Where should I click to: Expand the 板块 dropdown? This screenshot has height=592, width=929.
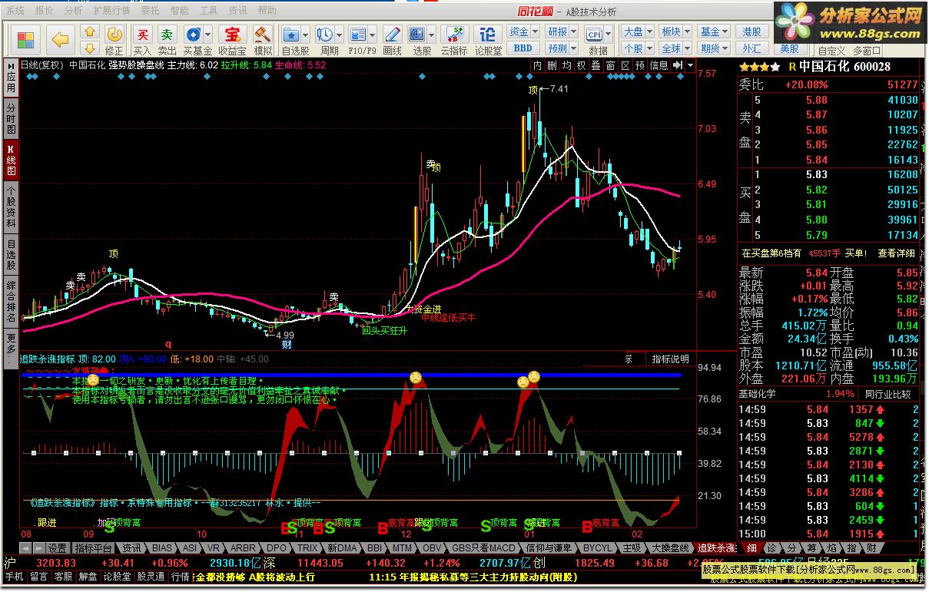pos(686,31)
